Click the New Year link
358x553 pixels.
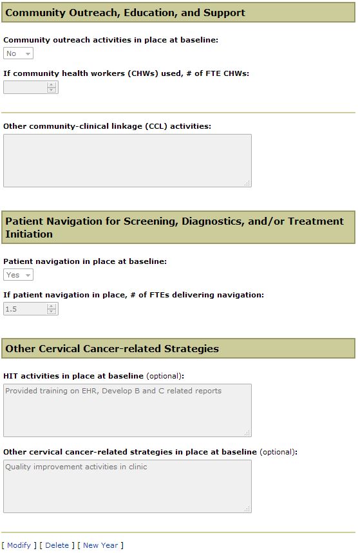100,545
